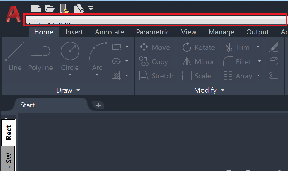Expand the Draw panel
The width and height of the screenshot is (288, 171).
68,90
